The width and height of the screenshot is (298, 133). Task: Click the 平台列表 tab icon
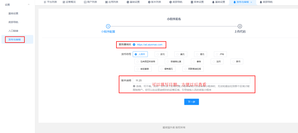(x=45, y=2)
